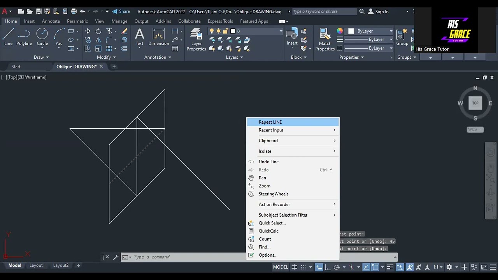Click the Hatch tool icon
The image size is (498, 280).
71,49
